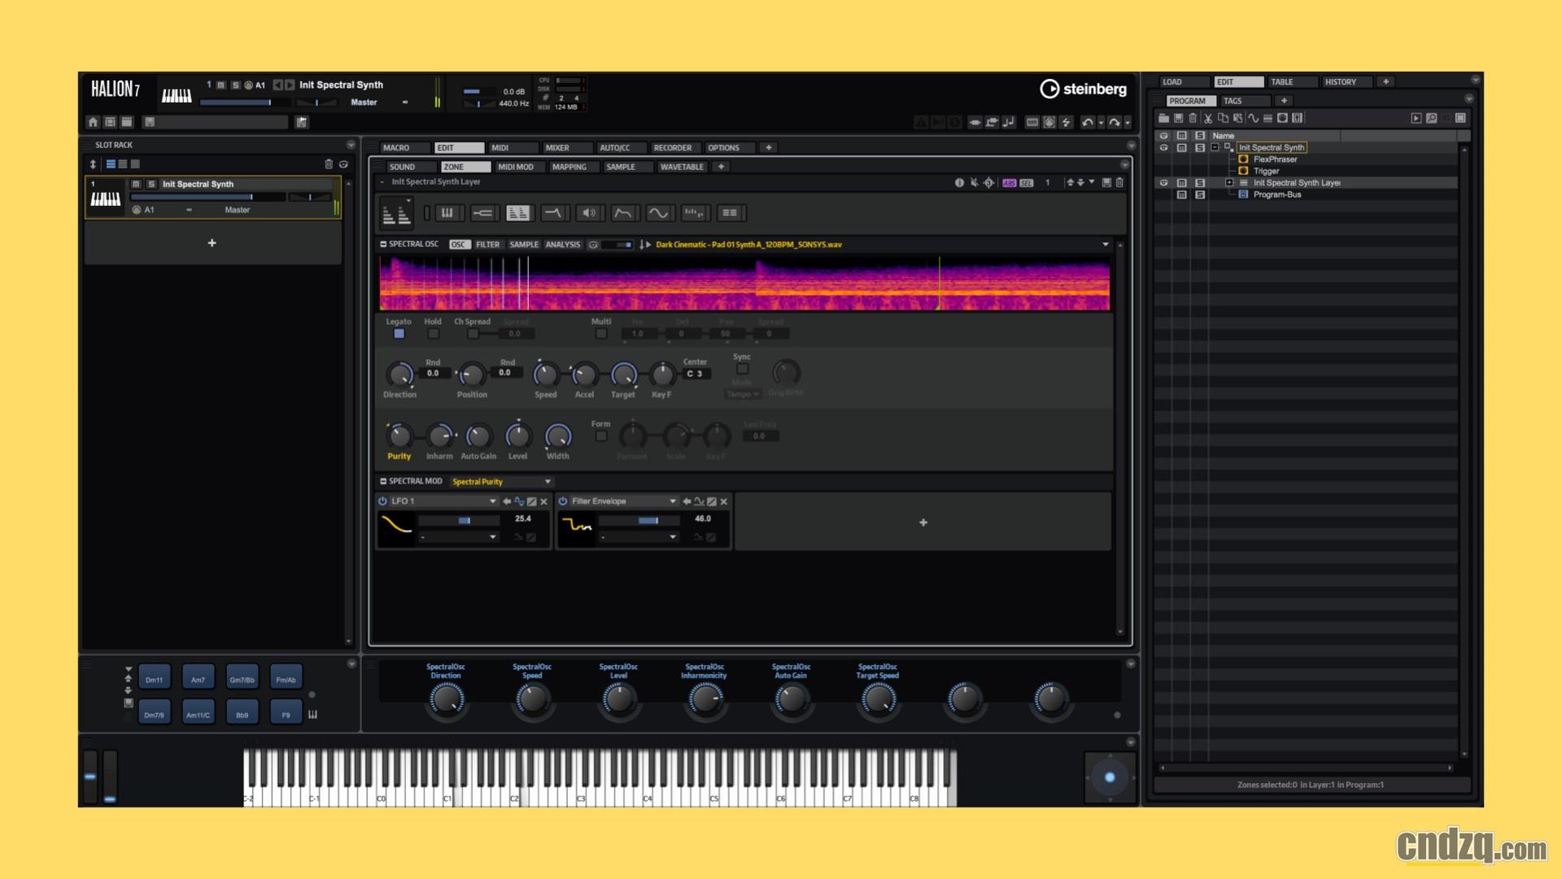Image resolution: width=1562 pixels, height=879 pixels.
Task: Click the copy icon in Program tree toolbar
Action: tap(1223, 118)
